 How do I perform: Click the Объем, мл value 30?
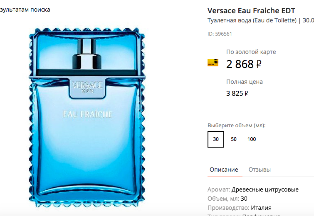(244, 199)
